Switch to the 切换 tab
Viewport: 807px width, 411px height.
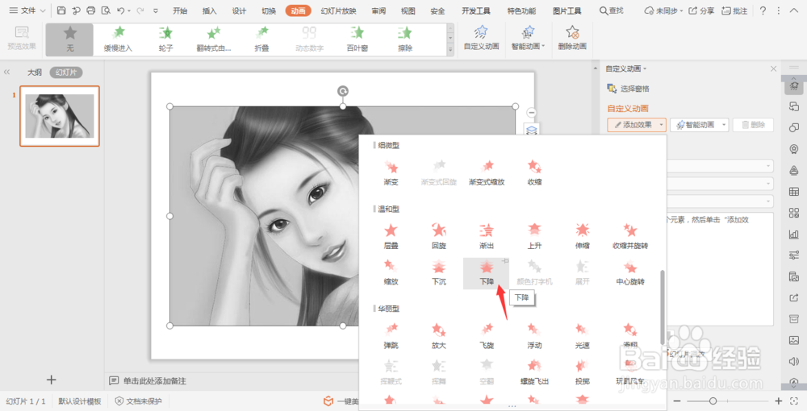point(269,10)
